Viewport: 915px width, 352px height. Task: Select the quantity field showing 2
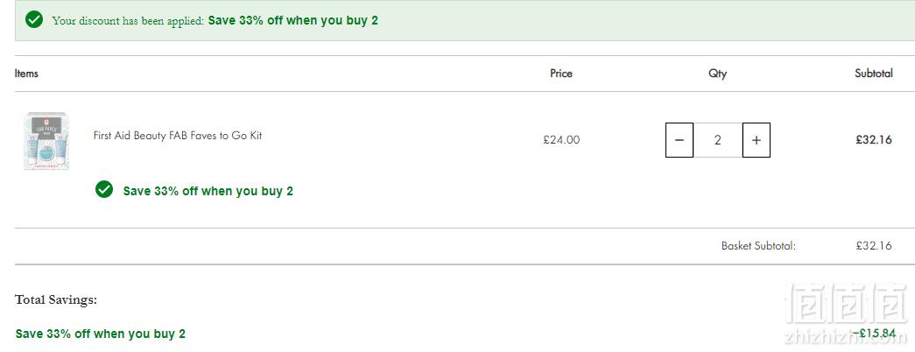pyautogui.click(x=718, y=140)
